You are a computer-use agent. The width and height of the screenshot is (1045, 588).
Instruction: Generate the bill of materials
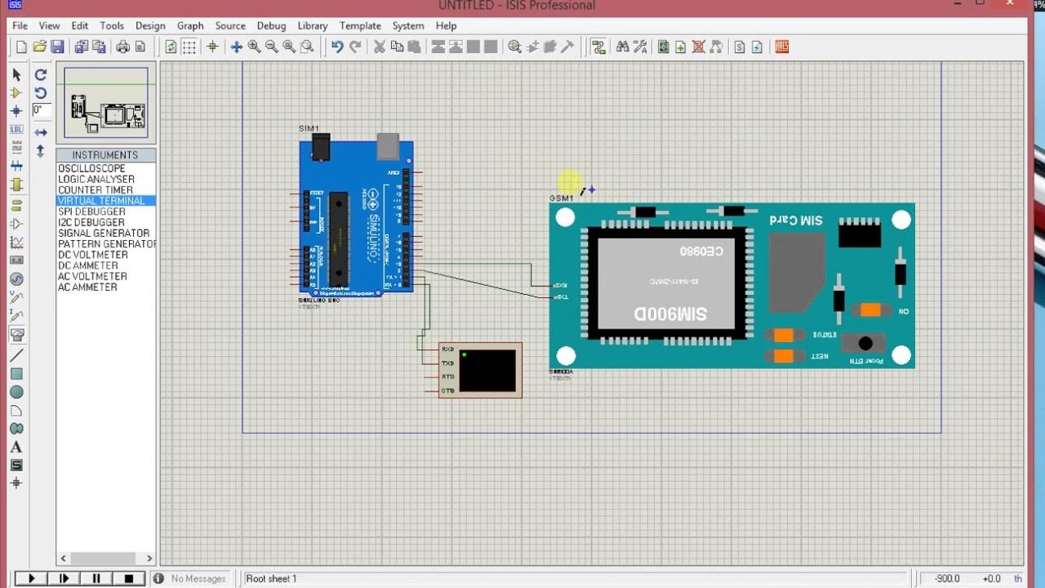(739, 47)
